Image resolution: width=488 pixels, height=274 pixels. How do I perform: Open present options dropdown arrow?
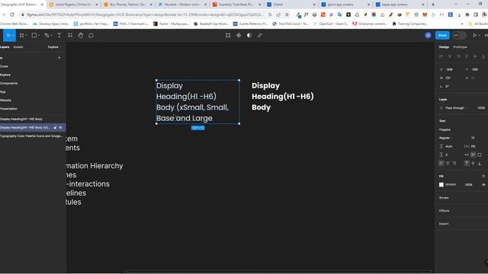click(x=480, y=36)
